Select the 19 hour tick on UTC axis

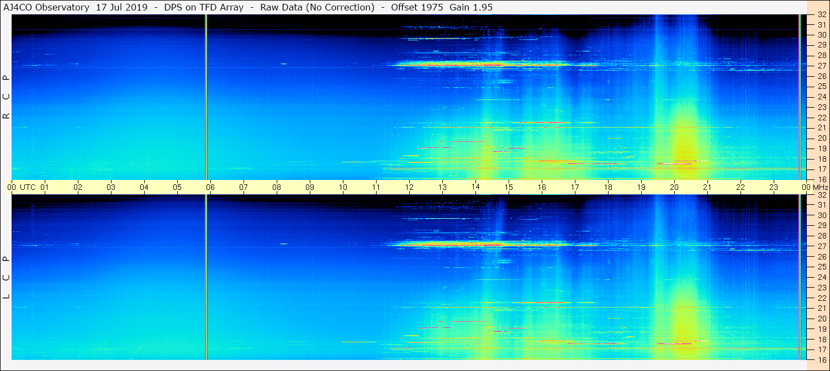point(641,187)
